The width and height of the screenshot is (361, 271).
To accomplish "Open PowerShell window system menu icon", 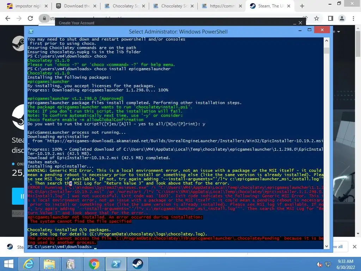I will click(31, 31).
